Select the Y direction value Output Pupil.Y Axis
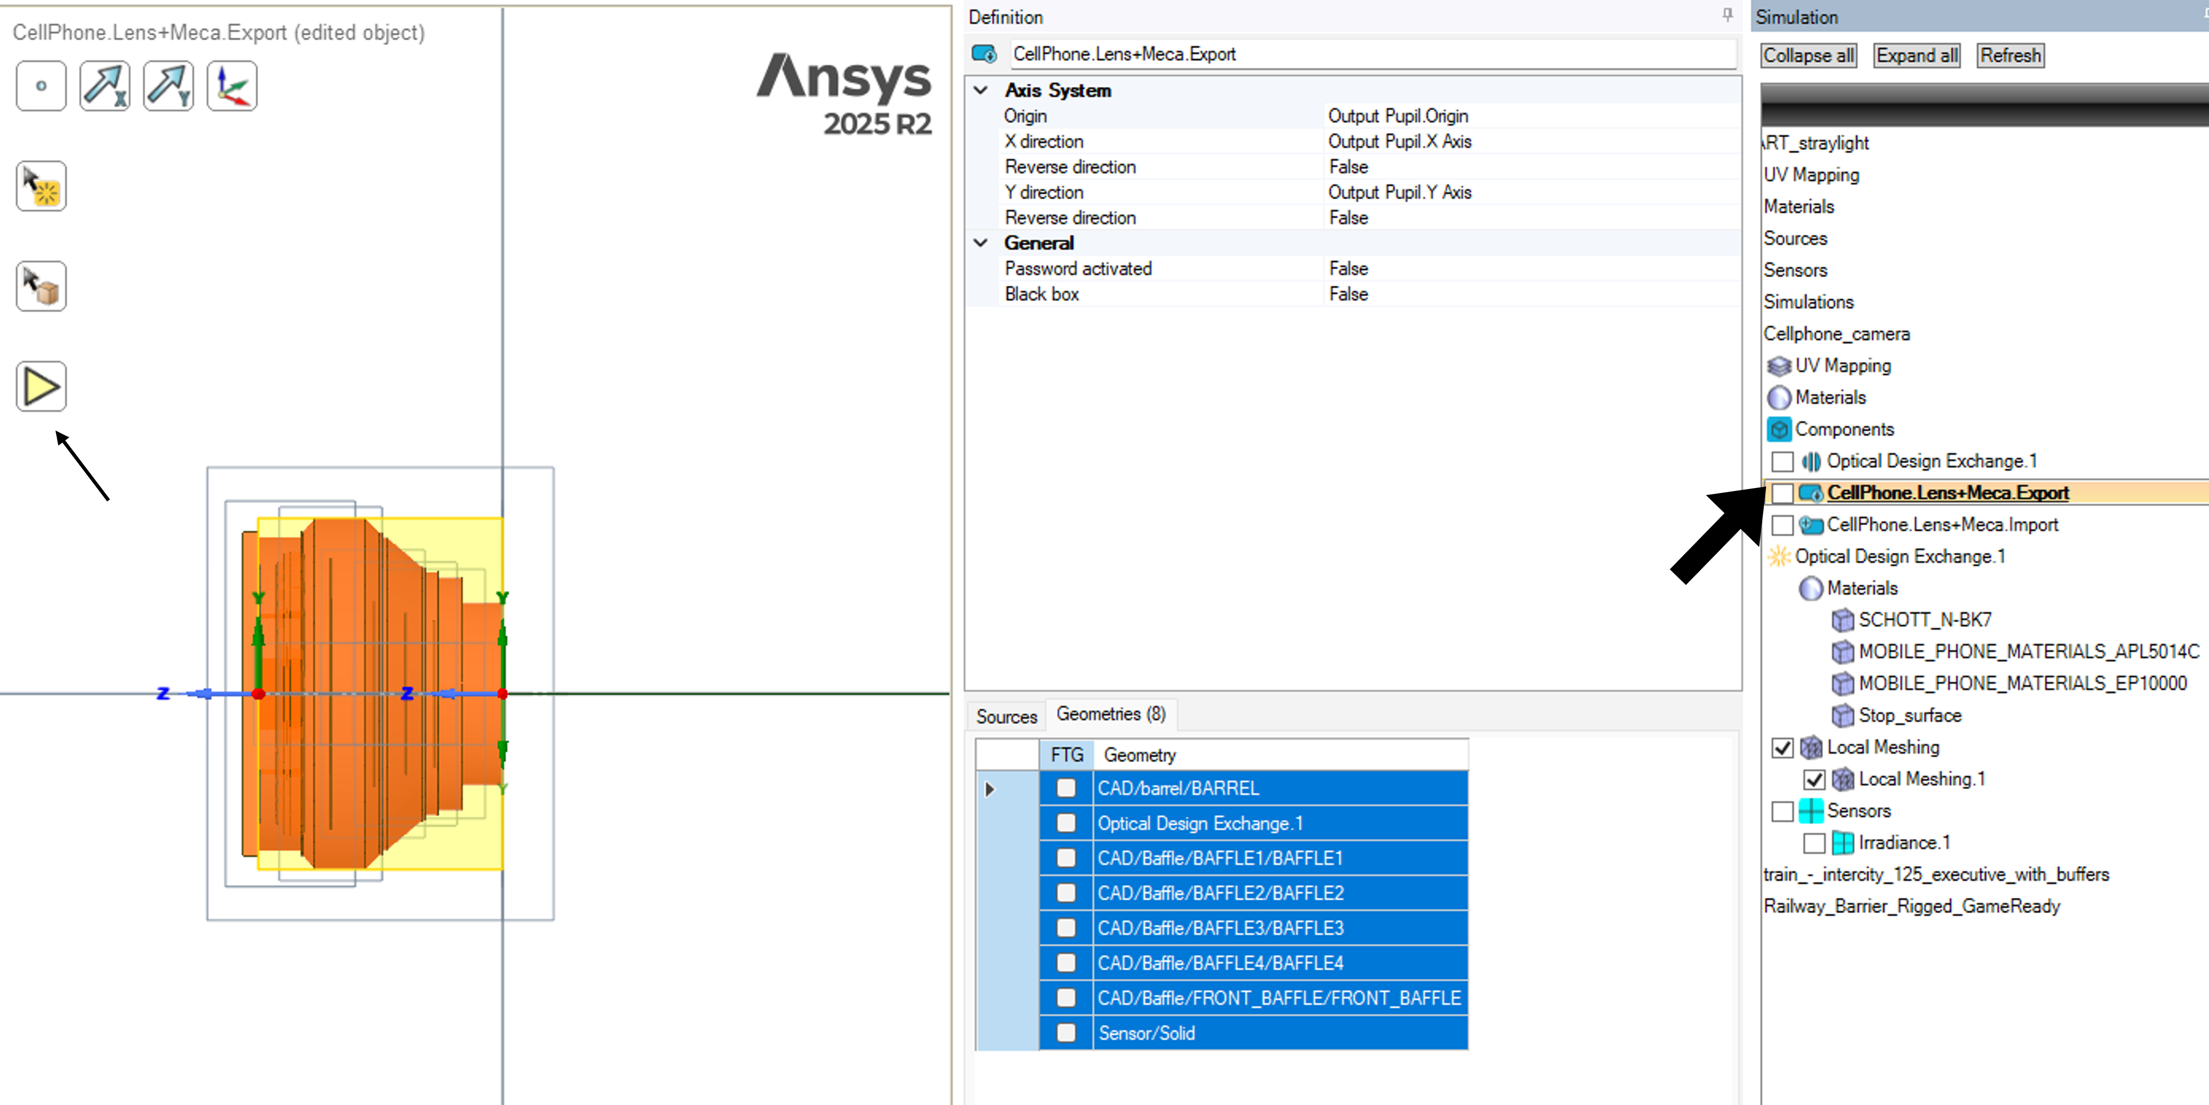2209x1105 pixels. coord(1400,192)
